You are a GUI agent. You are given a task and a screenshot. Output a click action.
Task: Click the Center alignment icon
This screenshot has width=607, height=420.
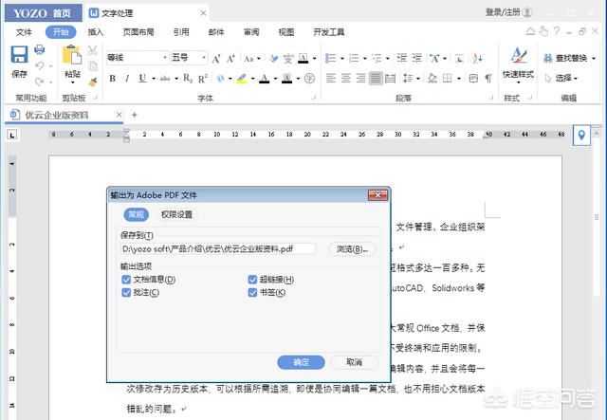[x=345, y=79]
